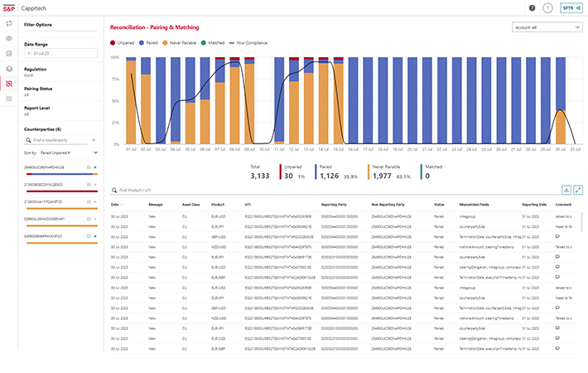Toggle the Never Pairable legend series
The width and height of the screenshot is (588, 373).
tap(179, 43)
